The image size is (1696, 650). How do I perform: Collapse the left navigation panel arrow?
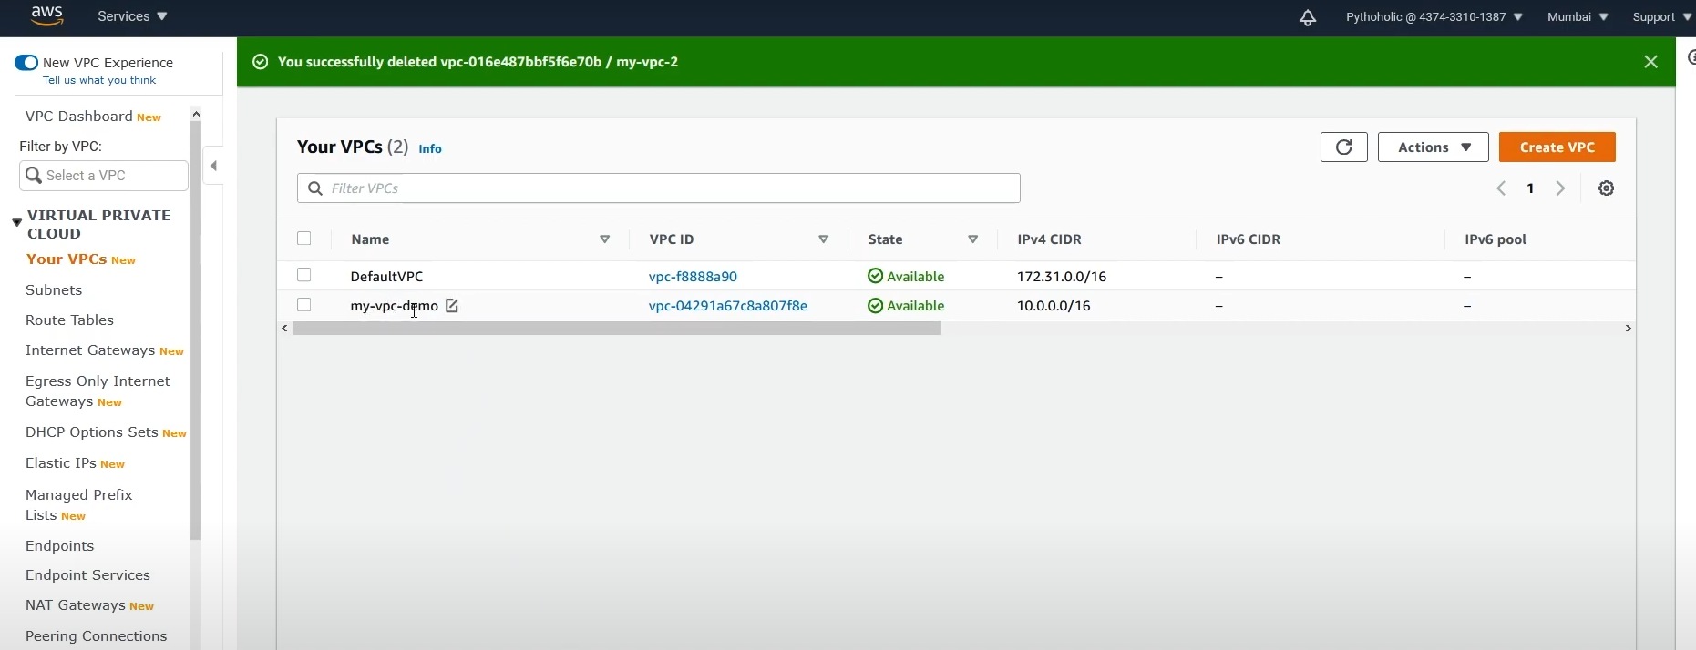coord(213,166)
